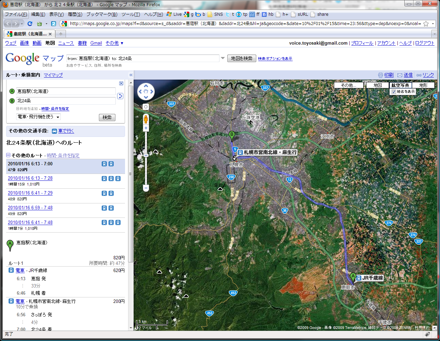Pan the map right with the arrow control

pos(152,92)
